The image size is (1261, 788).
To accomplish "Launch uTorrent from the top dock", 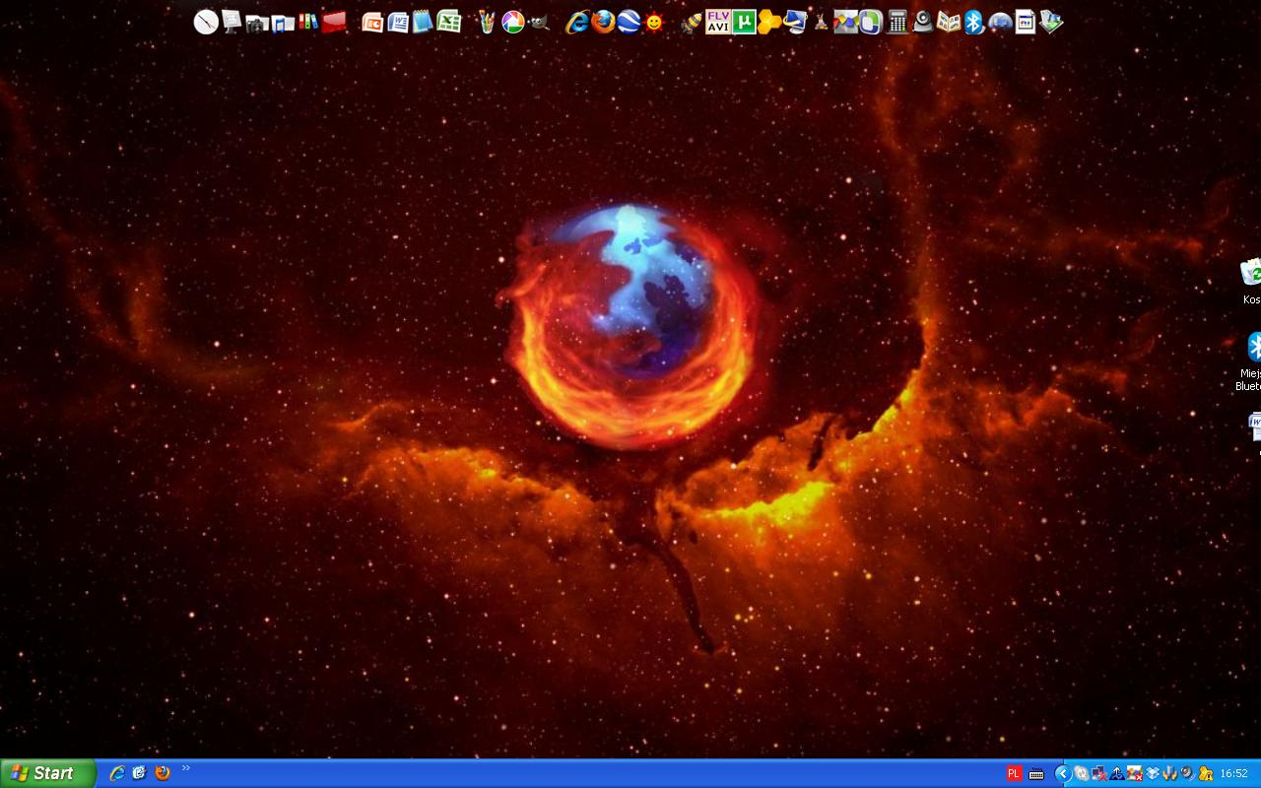I will tap(744, 22).
